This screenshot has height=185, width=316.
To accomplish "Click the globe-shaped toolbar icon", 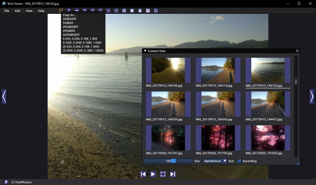I will pyautogui.click(x=132, y=11).
